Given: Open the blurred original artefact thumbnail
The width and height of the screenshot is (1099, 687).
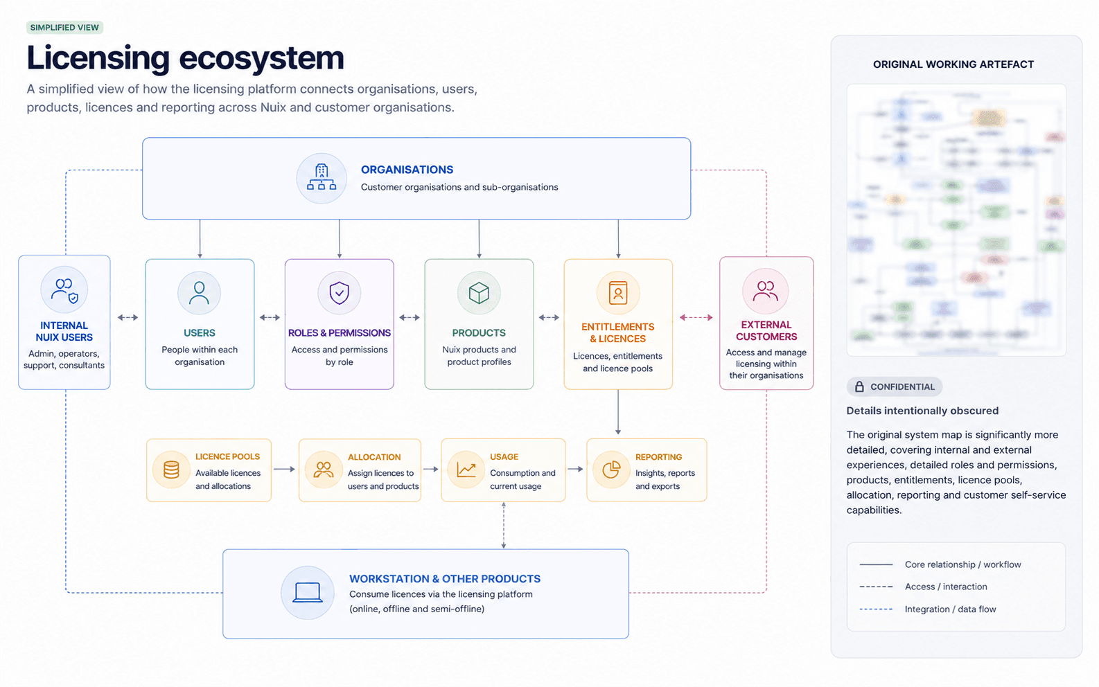Looking at the screenshot, I should tap(956, 220).
